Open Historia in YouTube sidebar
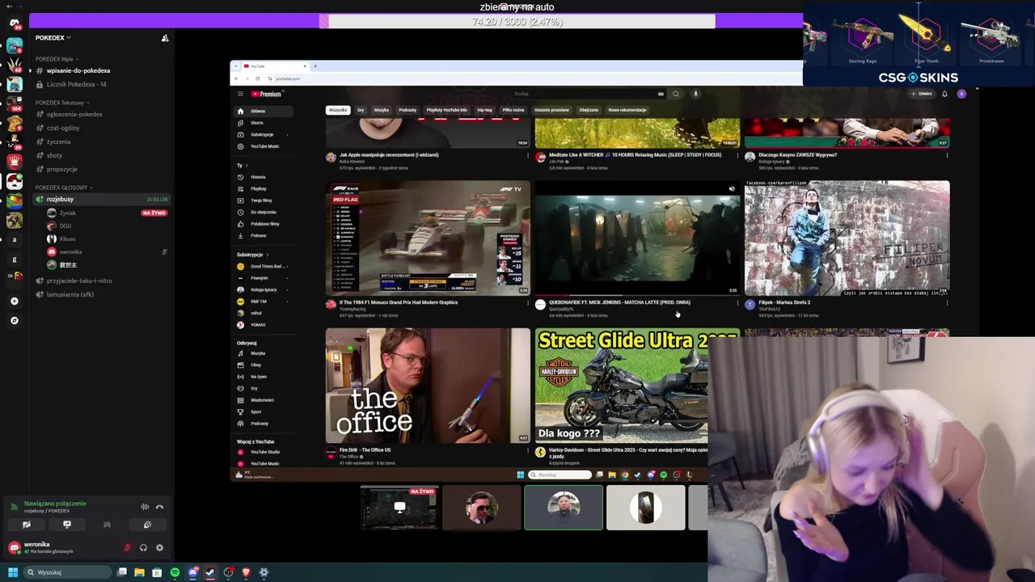1035x582 pixels. pyautogui.click(x=263, y=177)
